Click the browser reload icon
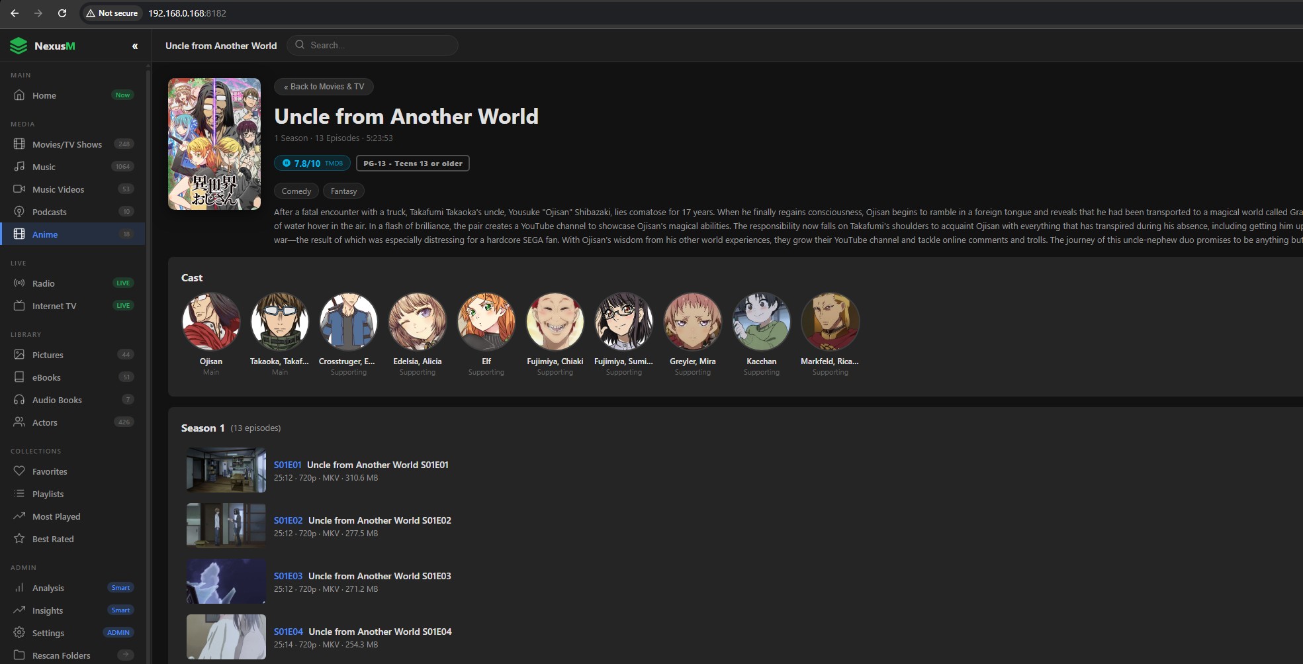 pos(62,13)
